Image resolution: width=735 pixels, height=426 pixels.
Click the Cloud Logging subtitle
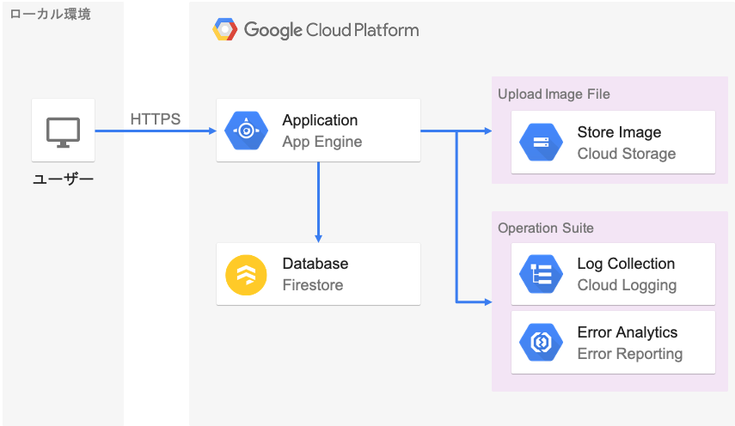point(628,285)
